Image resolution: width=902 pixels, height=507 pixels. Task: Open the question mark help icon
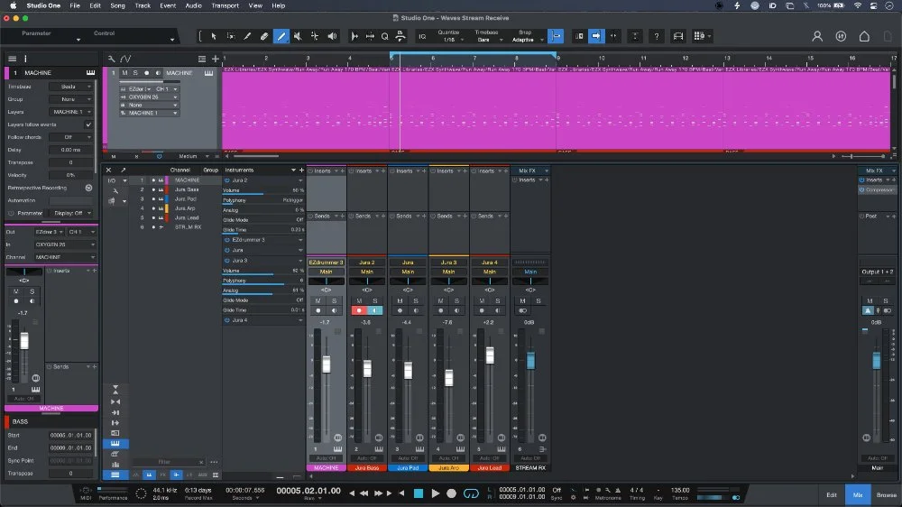[x=657, y=36]
